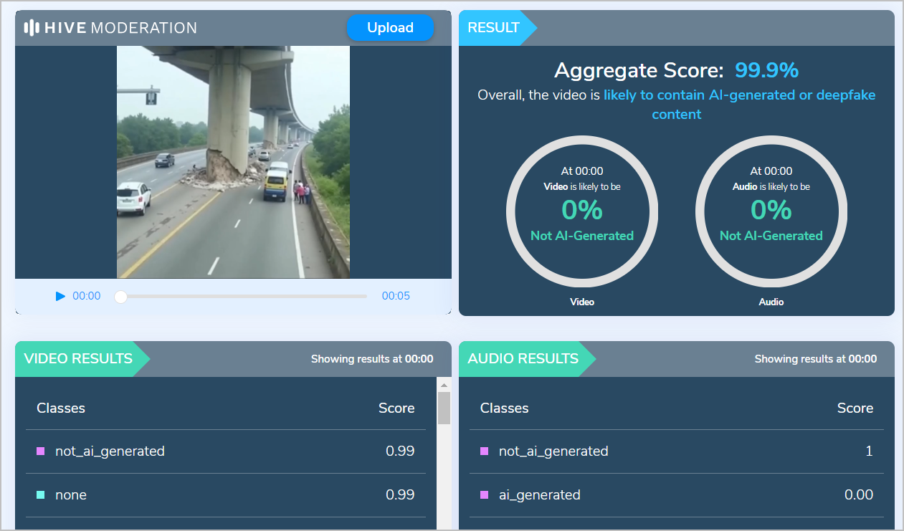Click the 00:00 current time label
This screenshot has width=904, height=531.
coord(87,296)
